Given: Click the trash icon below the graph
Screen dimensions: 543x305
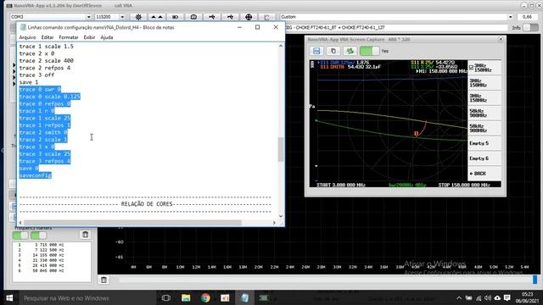Looking at the screenshot, I should (x=104, y=280).
